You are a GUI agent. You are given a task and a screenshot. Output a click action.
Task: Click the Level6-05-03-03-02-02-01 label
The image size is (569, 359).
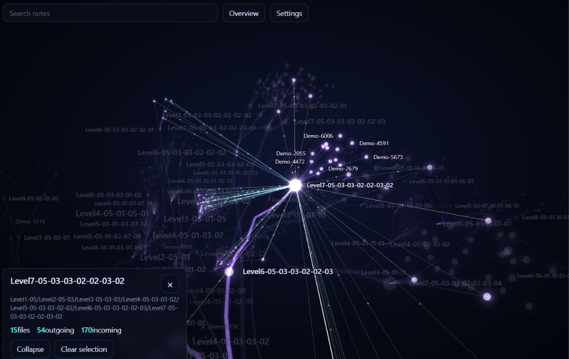tap(120, 129)
